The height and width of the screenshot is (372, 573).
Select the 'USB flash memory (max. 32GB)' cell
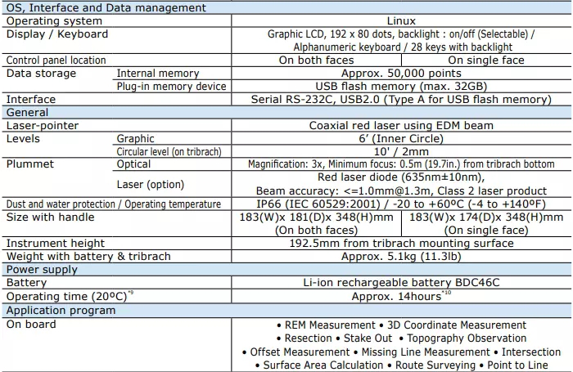click(x=400, y=86)
